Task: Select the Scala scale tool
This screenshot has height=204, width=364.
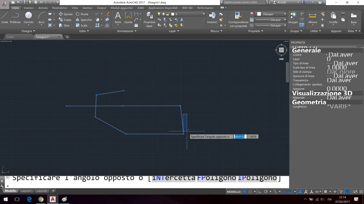Action: point(82,25)
